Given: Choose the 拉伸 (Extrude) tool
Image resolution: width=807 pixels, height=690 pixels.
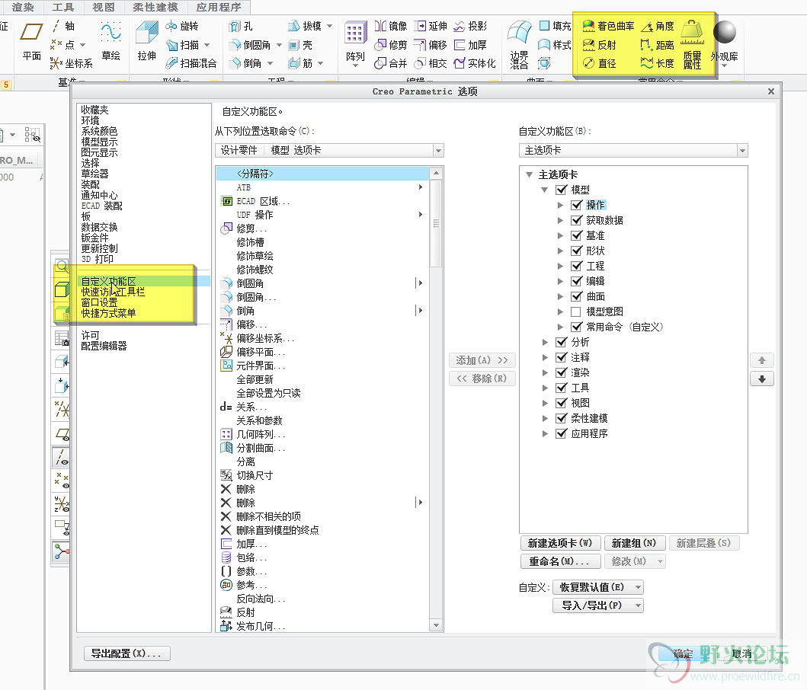Looking at the screenshot, I should tap(146, 41).
